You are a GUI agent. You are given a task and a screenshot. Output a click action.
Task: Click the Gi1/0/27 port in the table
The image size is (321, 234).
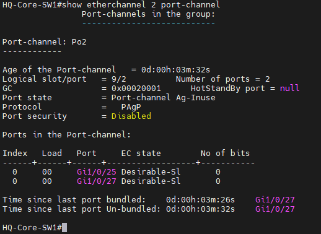[x=97, y=181]
